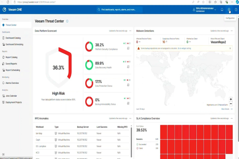Click the info icon beside Veeam Threat Center

[x=67, y=21]
